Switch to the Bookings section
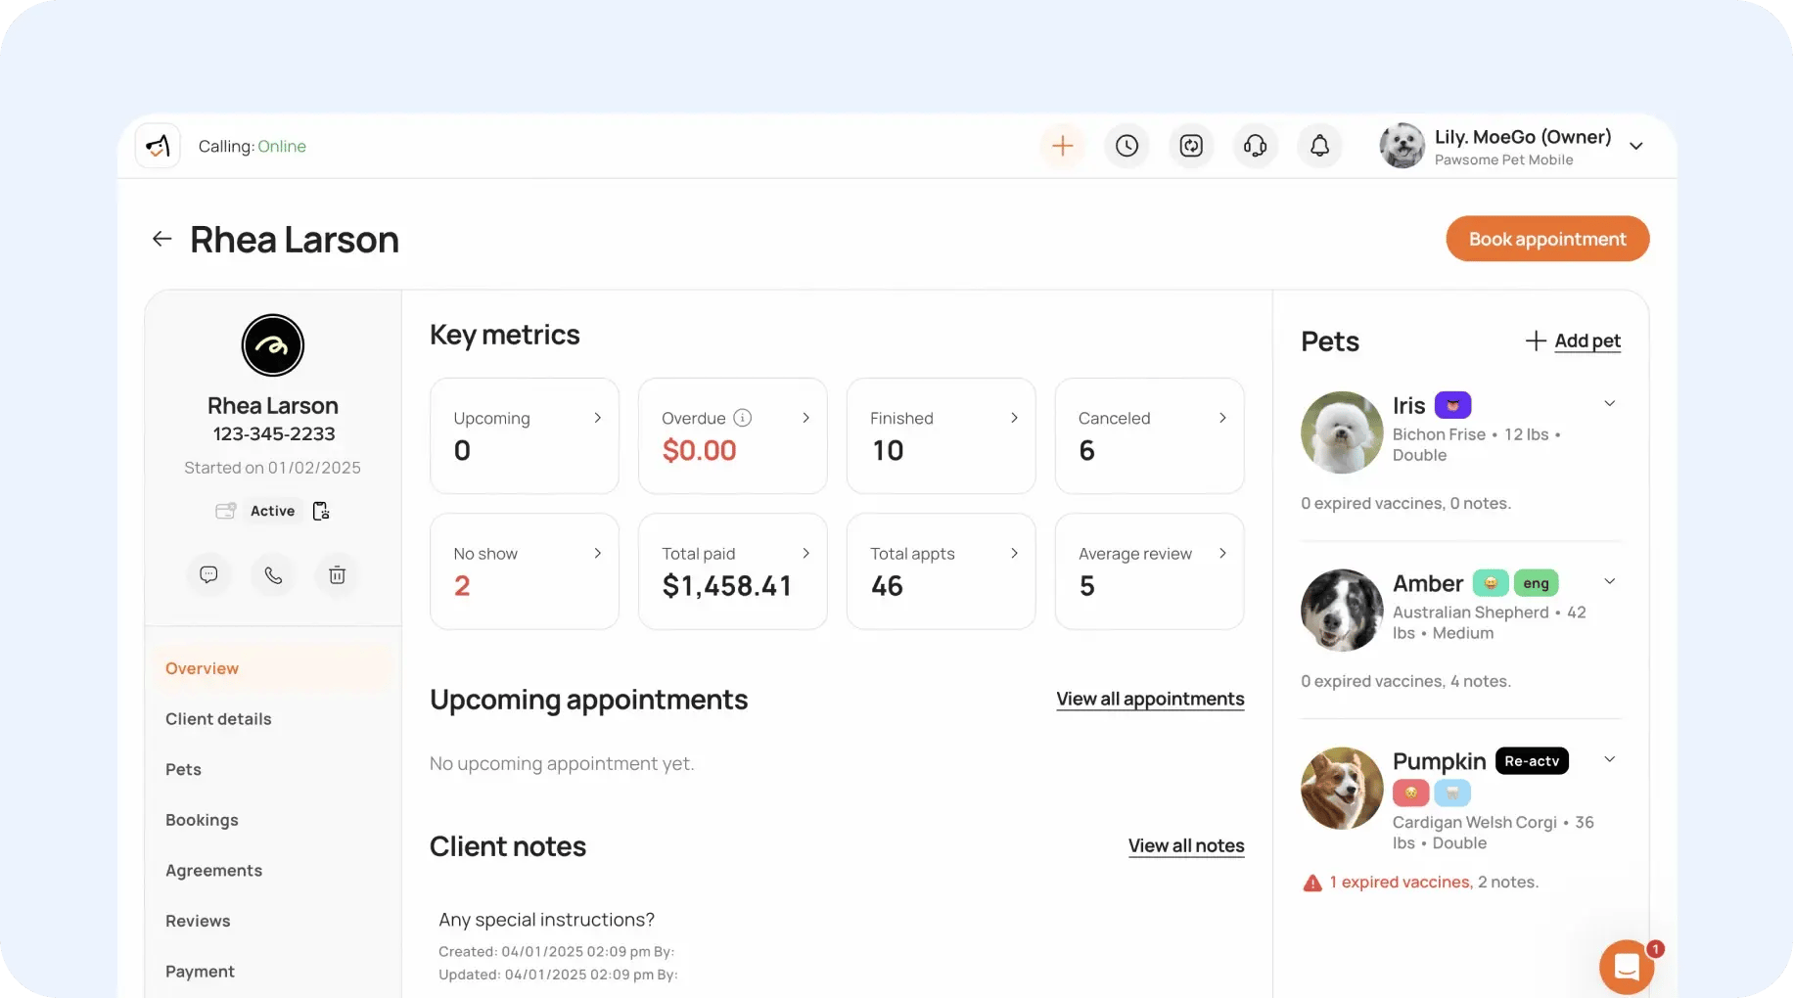 coord(202,820)
